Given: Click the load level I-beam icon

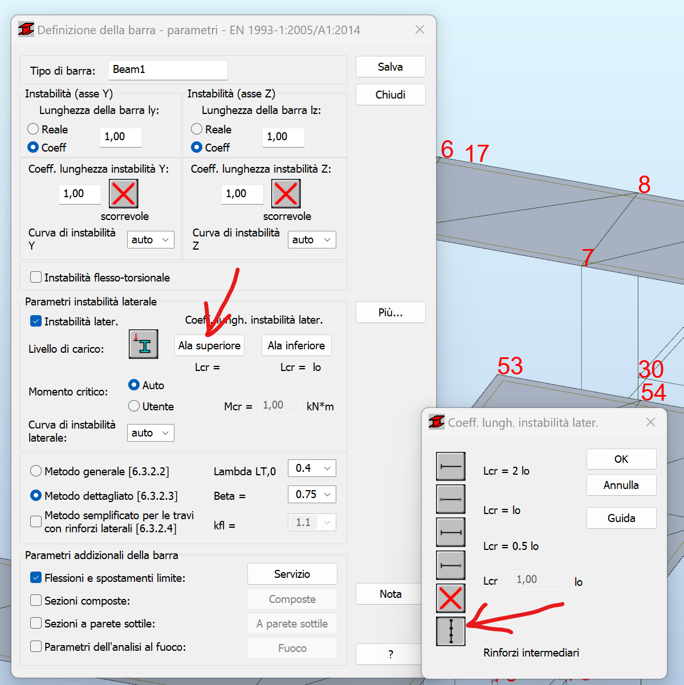Looking at the screenshot, I should 143,344.
